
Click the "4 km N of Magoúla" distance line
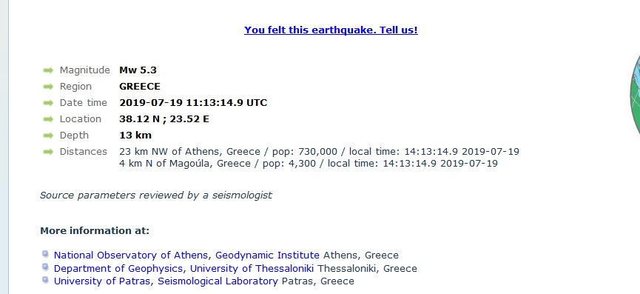[x=309, y=164]
